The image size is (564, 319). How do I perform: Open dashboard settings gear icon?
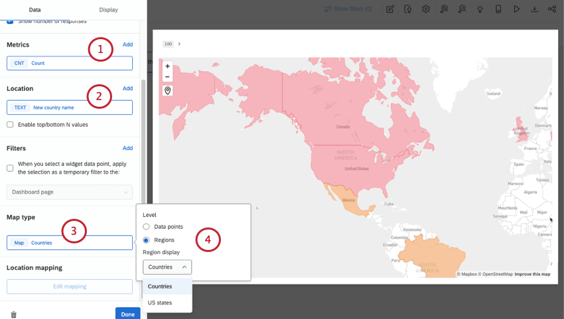[x=426, y=9]
